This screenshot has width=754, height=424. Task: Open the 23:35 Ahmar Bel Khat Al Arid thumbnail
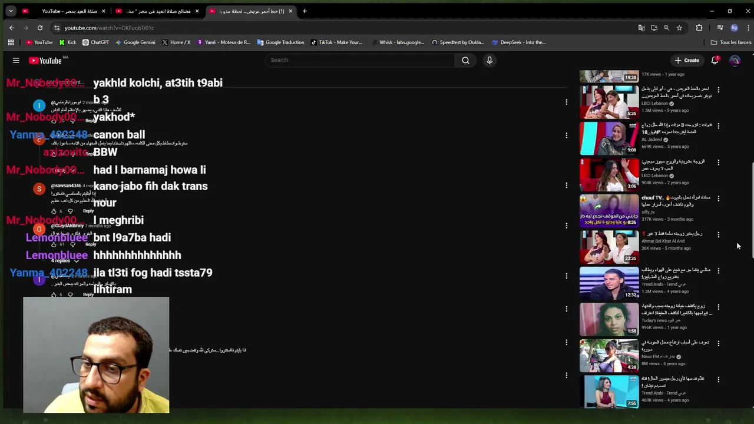(609, 247)
